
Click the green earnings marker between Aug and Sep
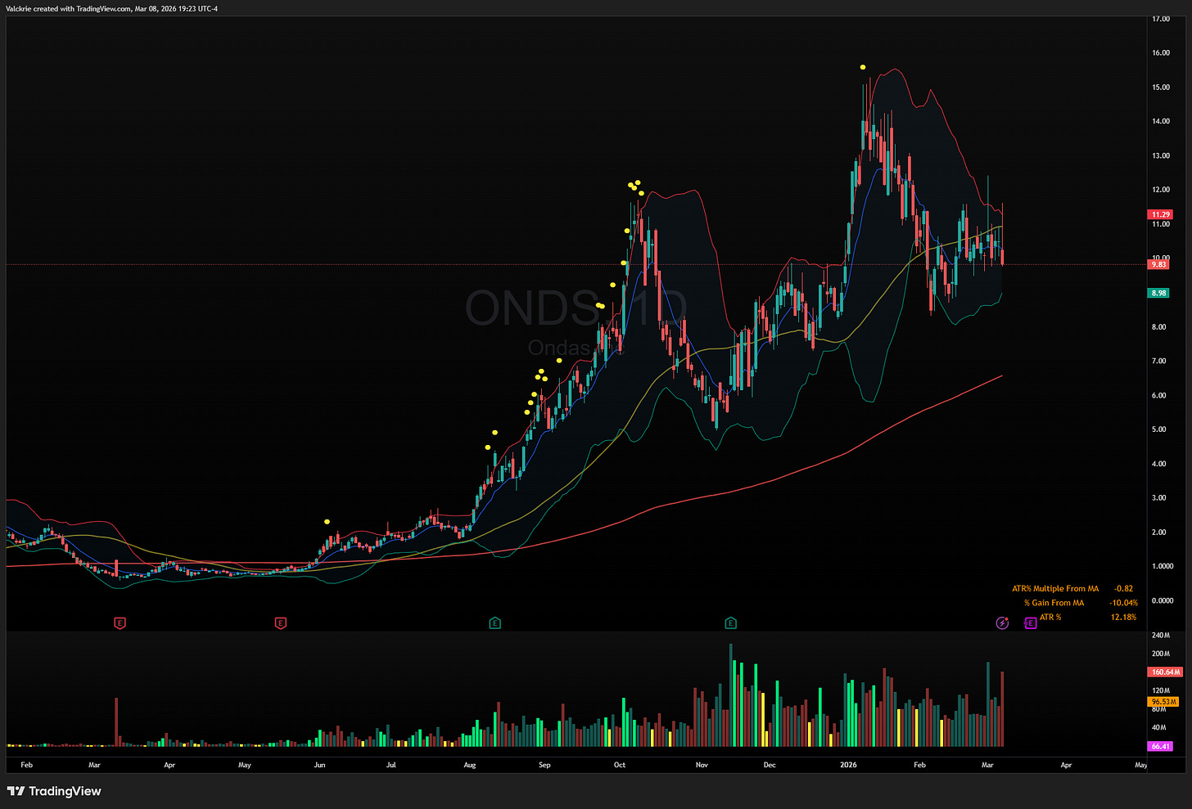[x=494, y=623]
